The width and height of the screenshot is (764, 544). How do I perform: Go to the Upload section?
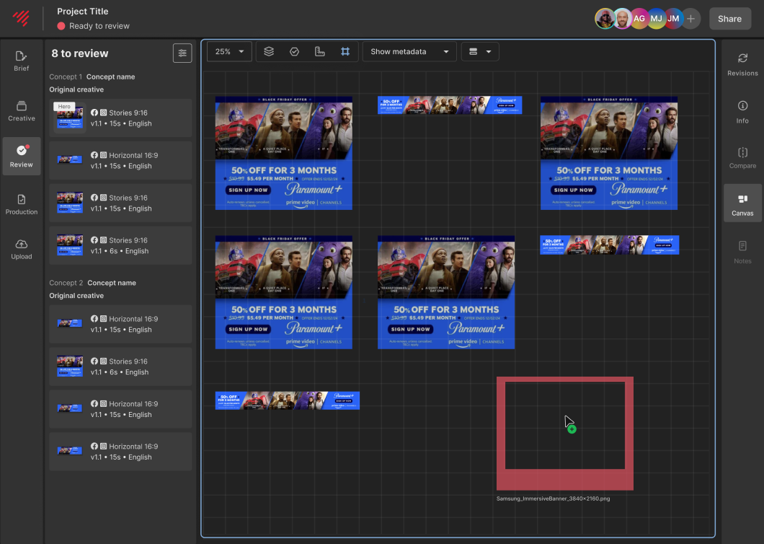point(22,249)
